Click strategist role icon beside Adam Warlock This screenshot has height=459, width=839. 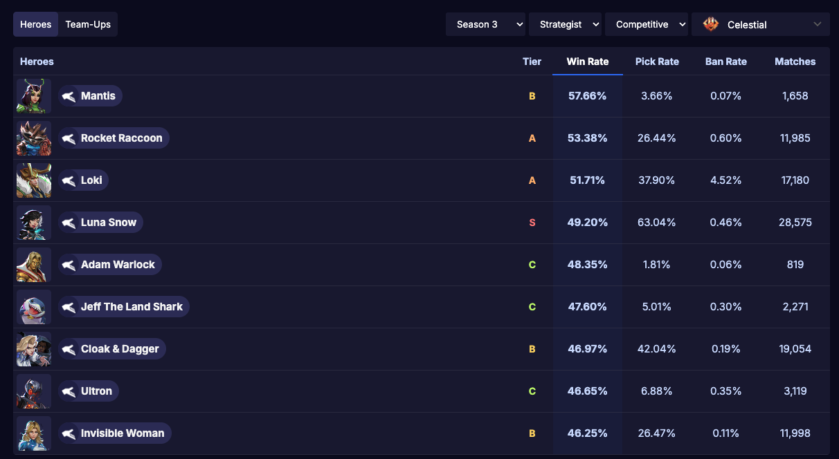69,265
